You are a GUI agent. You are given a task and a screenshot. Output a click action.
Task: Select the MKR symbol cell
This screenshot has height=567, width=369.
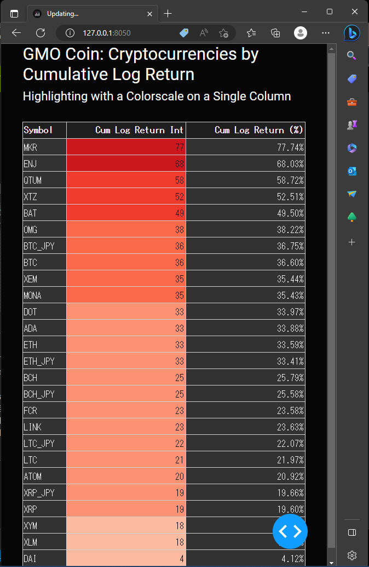[x=44, y=147]
